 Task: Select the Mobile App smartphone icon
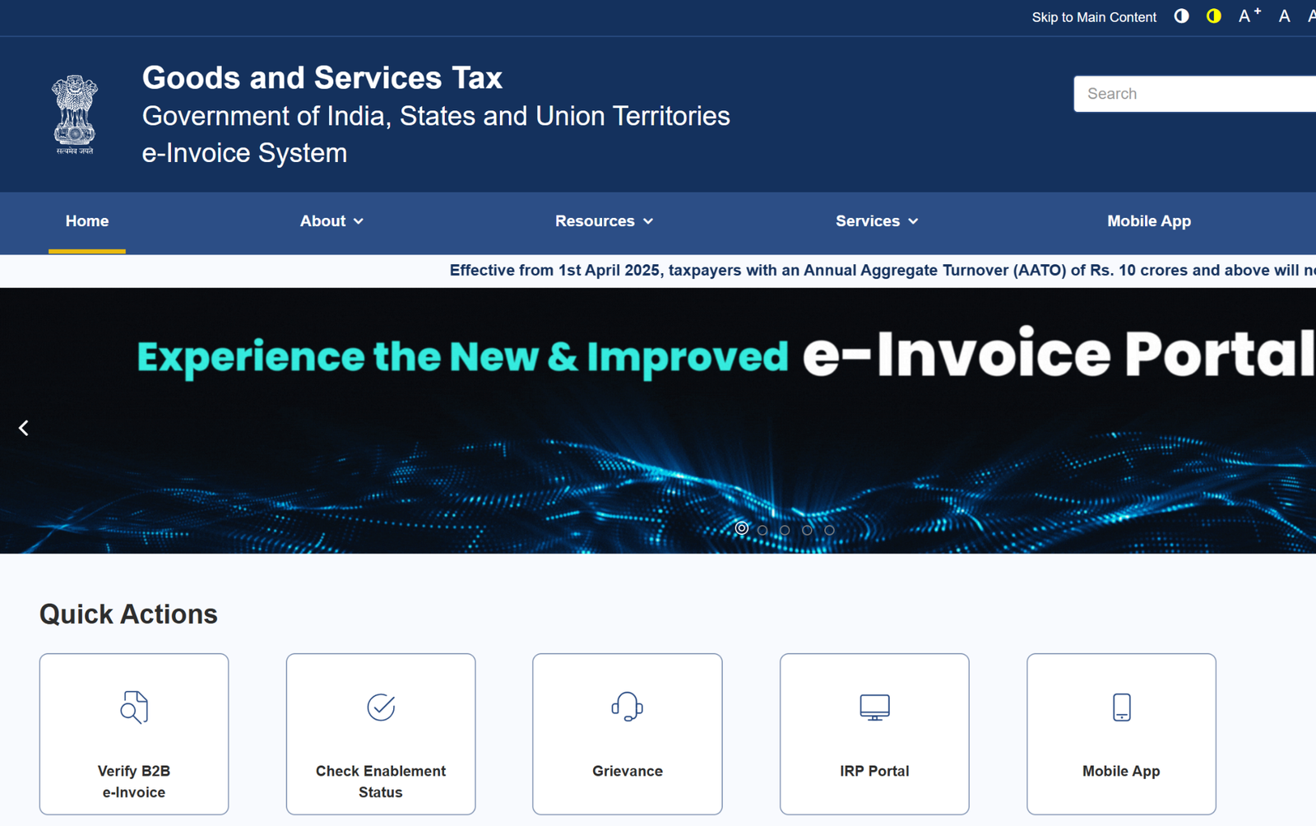click(x=1121, y=706)
